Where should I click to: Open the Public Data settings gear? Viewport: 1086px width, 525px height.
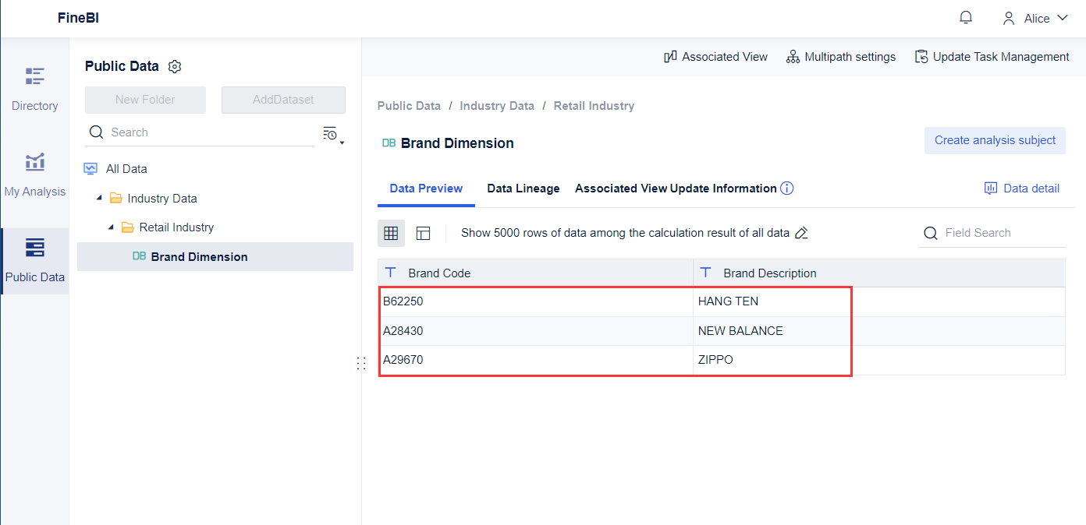pos(175,66)
